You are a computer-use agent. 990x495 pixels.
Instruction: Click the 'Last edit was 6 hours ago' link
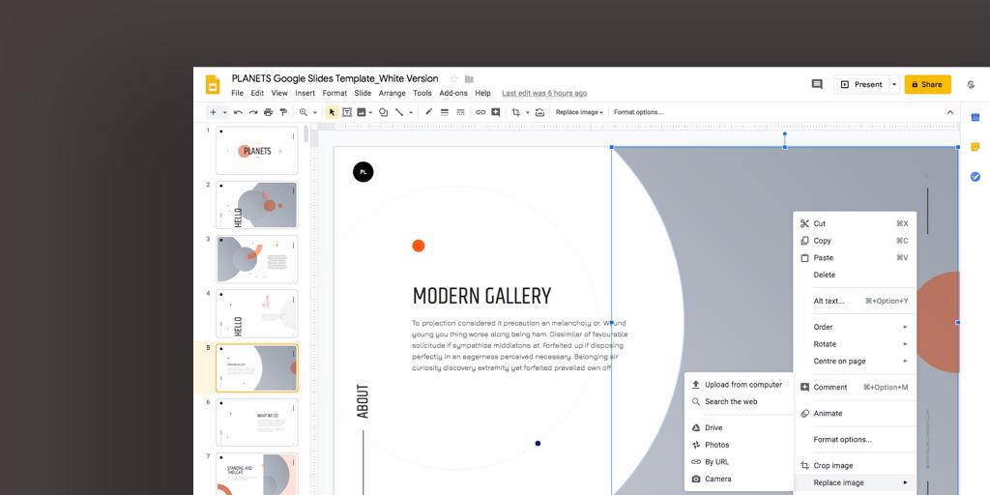[544, 94]
